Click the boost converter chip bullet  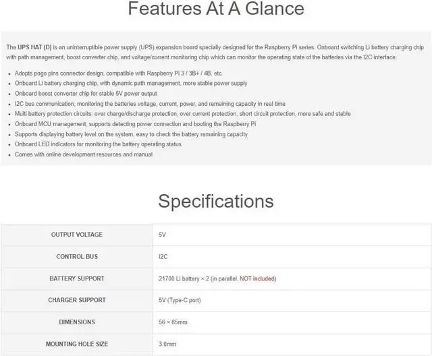(86, 94)
